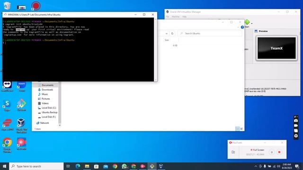The image size is (303, 170).
Task: Click the volume icon in system tray
Action: pos(278,166)
